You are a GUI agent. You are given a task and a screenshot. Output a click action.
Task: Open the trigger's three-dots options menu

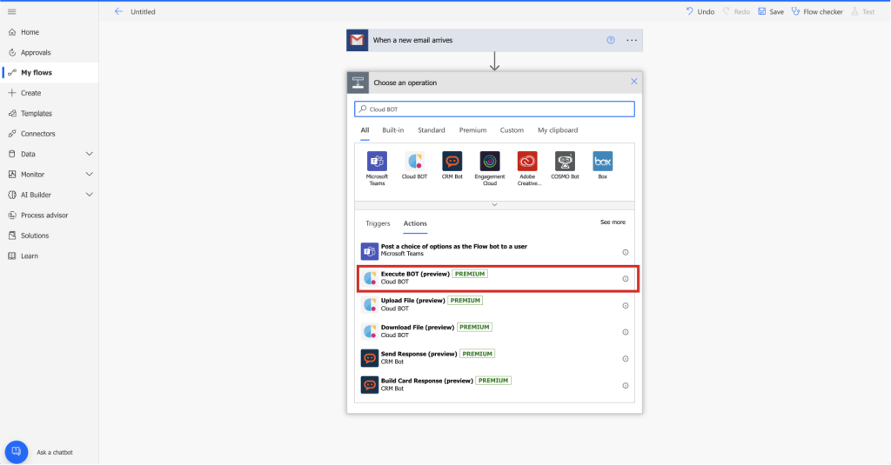coord(632,40)
